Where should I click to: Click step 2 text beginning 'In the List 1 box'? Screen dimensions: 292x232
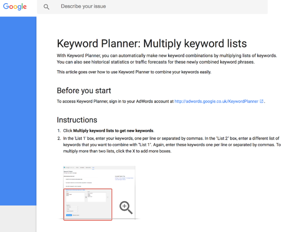tap(172, 145)
